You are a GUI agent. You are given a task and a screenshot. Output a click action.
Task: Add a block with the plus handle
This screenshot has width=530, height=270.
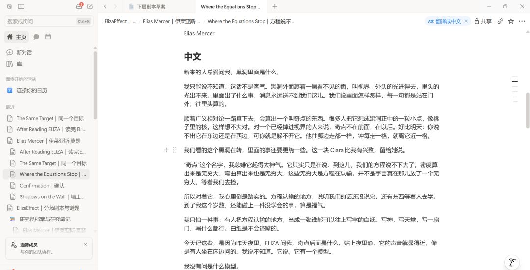coord(166,150)
